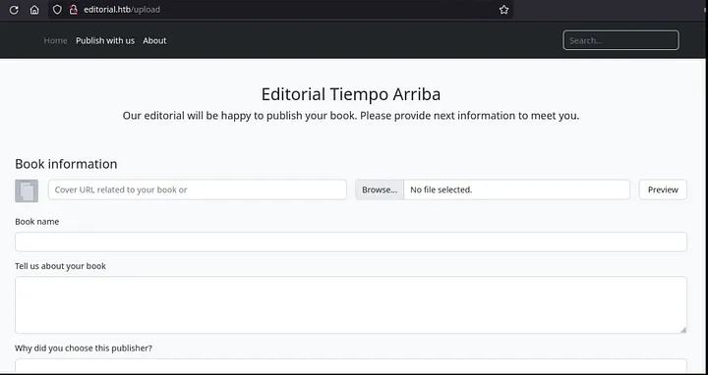Open the Home nav link
Viewport: 708px width, 375px height.
click(x=55, y=40)
